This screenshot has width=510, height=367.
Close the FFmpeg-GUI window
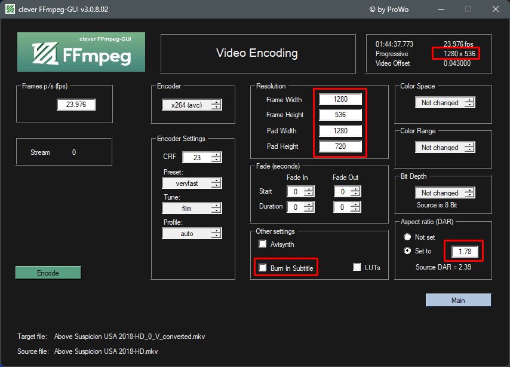tap(495, 9)
